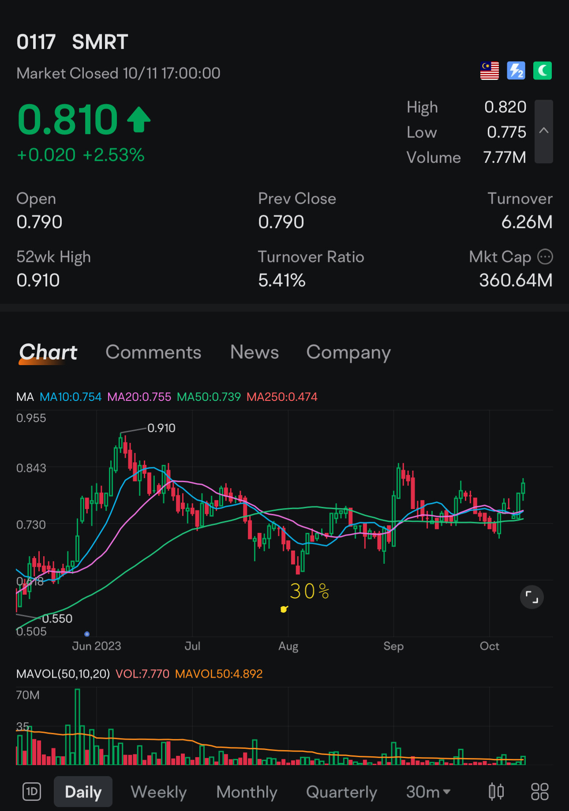
Task: Tap the Jun 2023 date axis label
Action: (x=97, y=646)
